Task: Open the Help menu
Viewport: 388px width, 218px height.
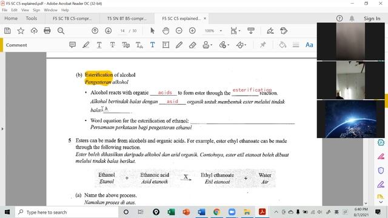Action: 65,10
